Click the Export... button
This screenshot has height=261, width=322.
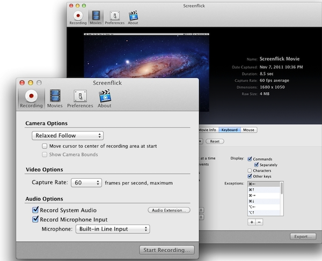[x=302, y=236]
